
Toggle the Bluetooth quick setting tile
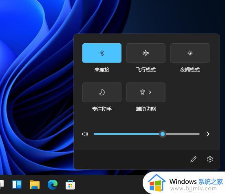click(102, 53)
